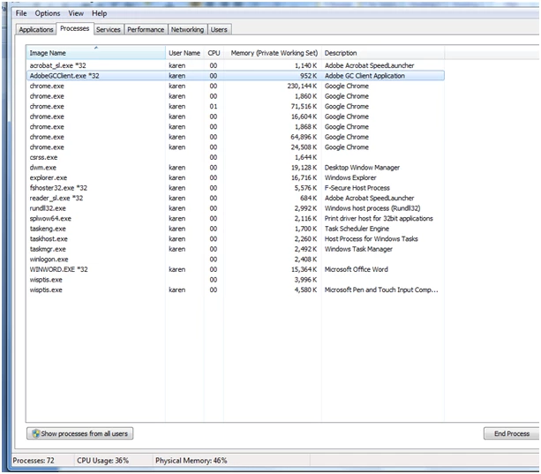The width and height of the screenshot is (541, 474).
Task: Select wisptis.exe using 3,996 K memory
Action: pos(236,280)
